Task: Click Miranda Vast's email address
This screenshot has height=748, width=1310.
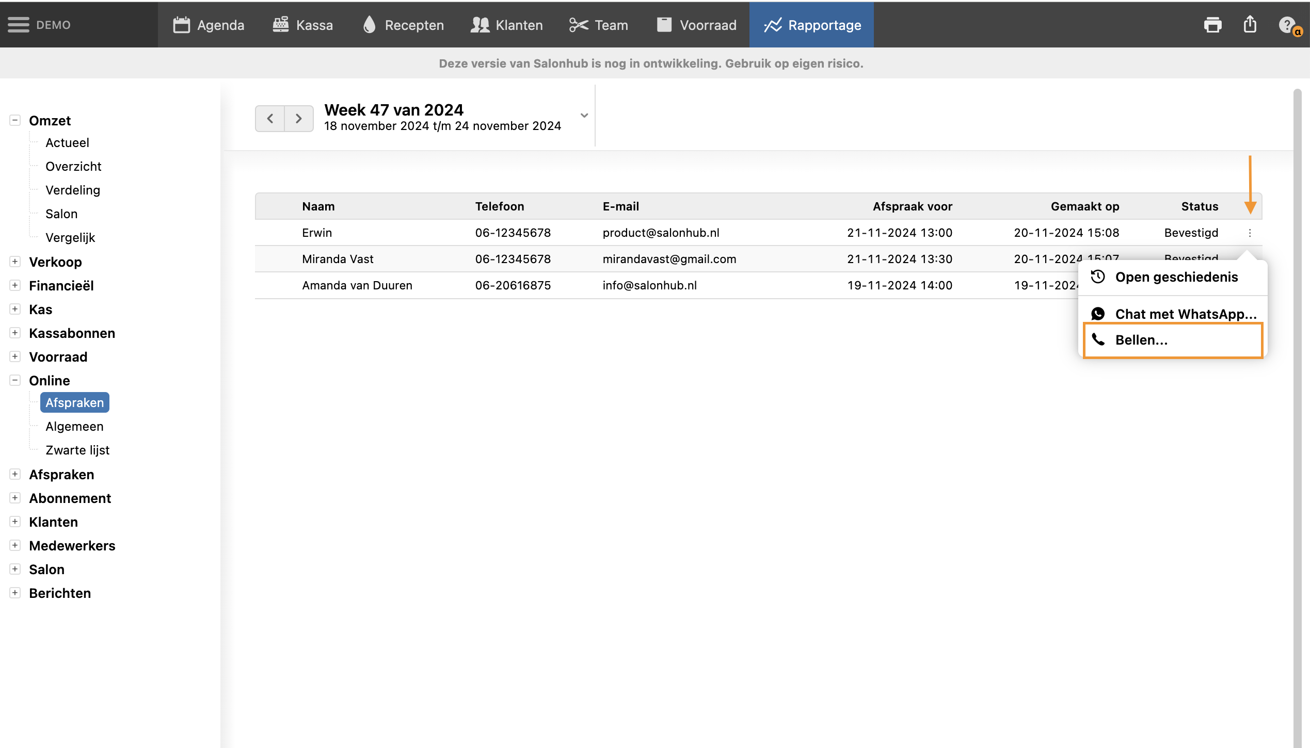Action: point(669,259)
